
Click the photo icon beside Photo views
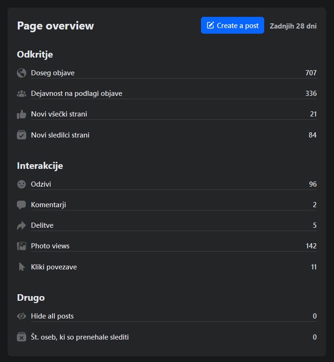pyautogui.click(x=21, y=246)
